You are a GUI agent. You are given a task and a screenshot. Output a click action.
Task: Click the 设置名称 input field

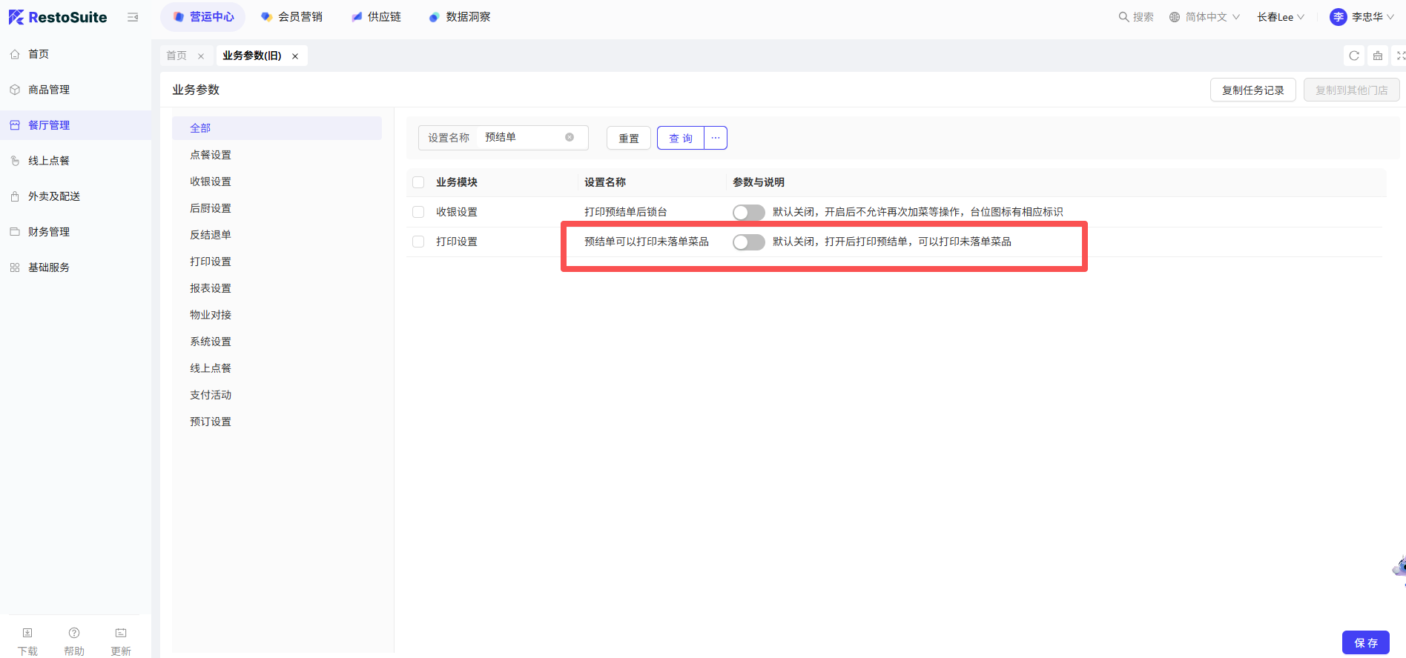tap(523, 137)
